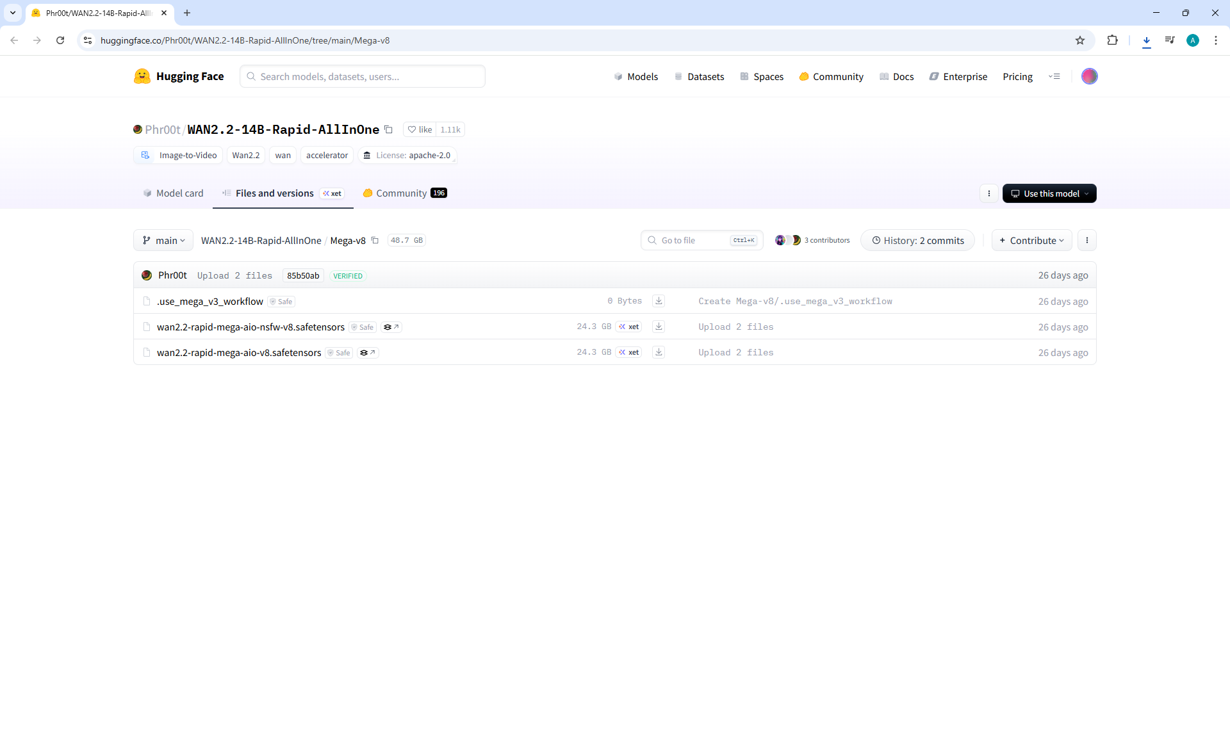Bookmark this page with the star
Screen dimensions: 1230x737
pos(1080,40)
